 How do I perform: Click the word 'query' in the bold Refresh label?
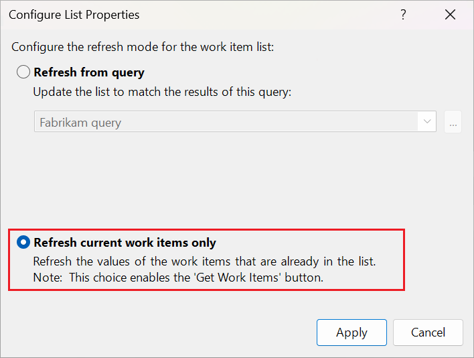pyautogui.click(x=129, y=72)
